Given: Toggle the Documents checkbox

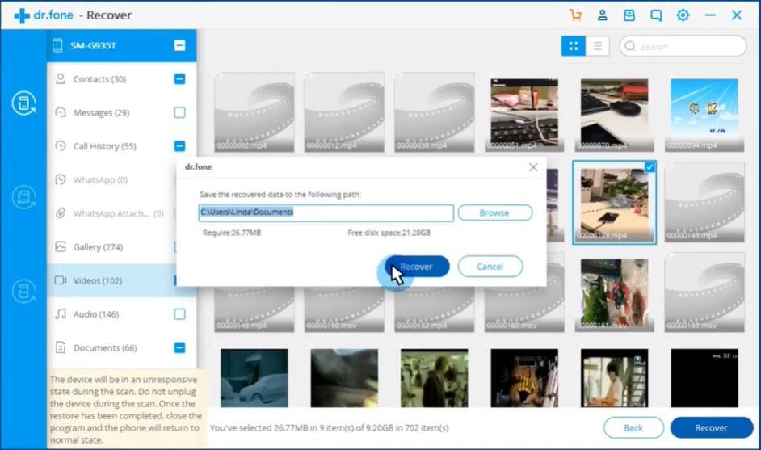Looking at the screenshot, I should pyautogui.click(x=179, y=347).
